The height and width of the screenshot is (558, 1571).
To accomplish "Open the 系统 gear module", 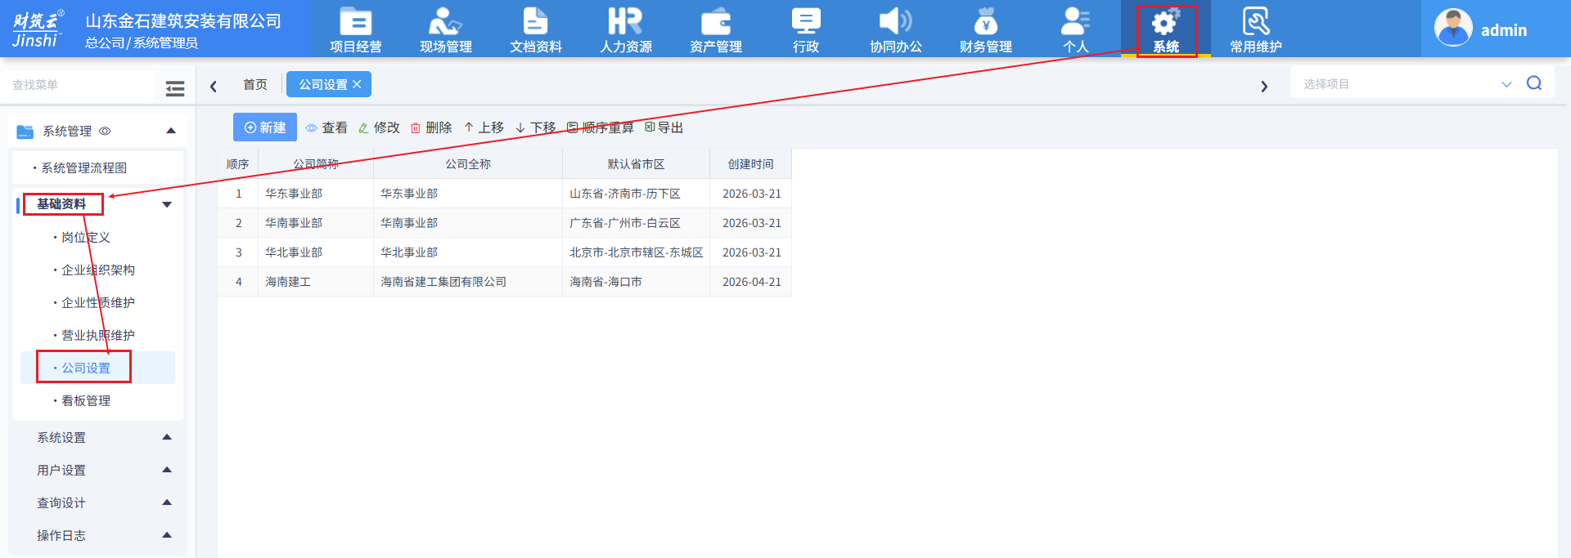I will (1165, 29).
